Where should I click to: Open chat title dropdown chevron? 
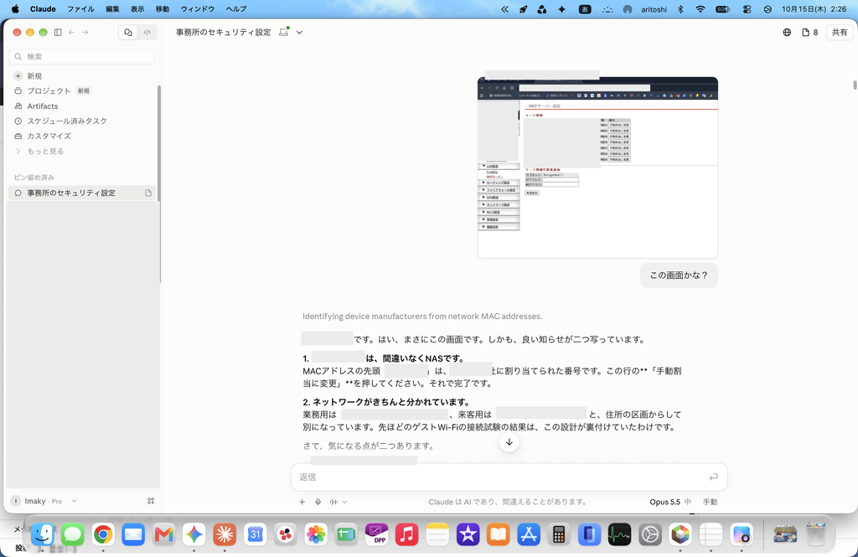299,33
